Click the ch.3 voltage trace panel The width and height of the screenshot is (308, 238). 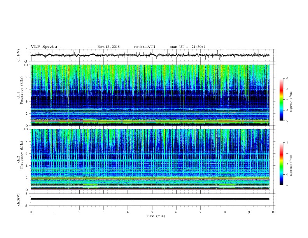[153, 199]
